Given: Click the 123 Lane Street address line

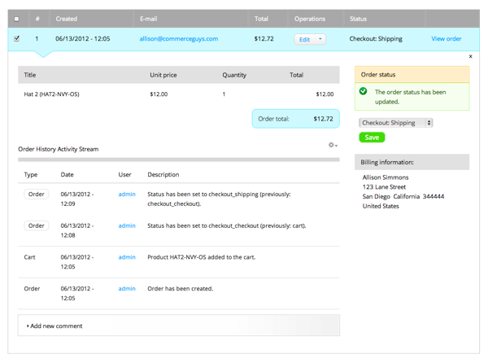Looking at the screenshot, I should point(384,187).
